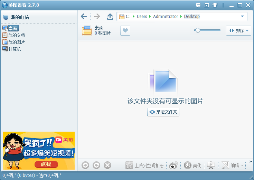The height and width of the screenshot is (180, 254).
Task: Click the status bar image count text
Action: [32, 176]
